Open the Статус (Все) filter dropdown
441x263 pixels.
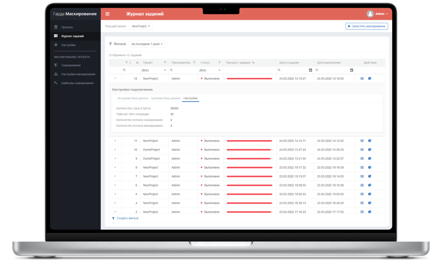click(210, 70)
